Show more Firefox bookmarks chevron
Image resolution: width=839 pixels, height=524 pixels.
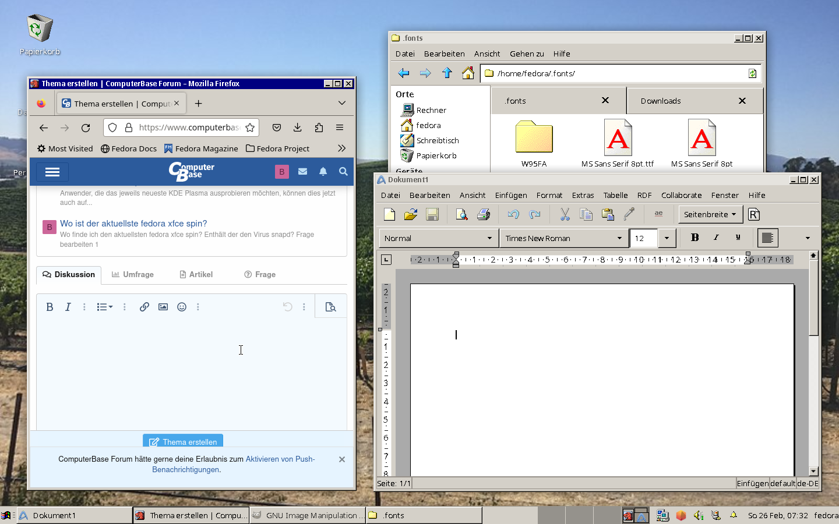[342, 148]
